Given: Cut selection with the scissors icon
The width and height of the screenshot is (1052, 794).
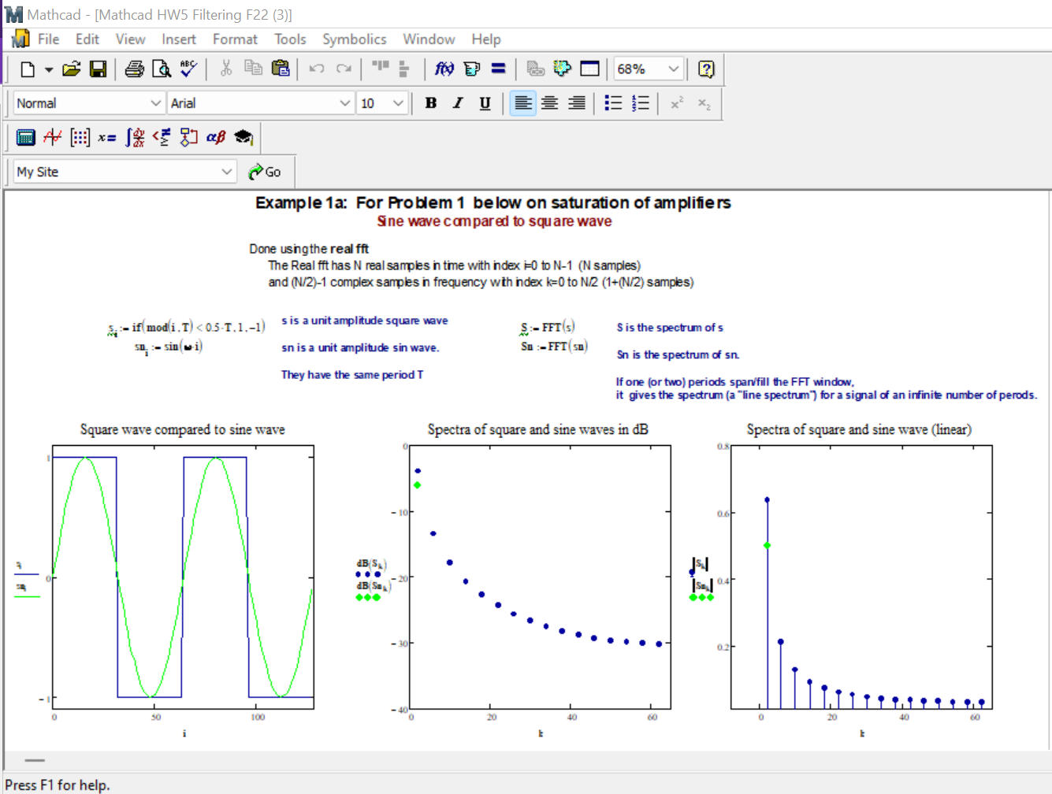Looking at the screenshot, I should [226, 69].
